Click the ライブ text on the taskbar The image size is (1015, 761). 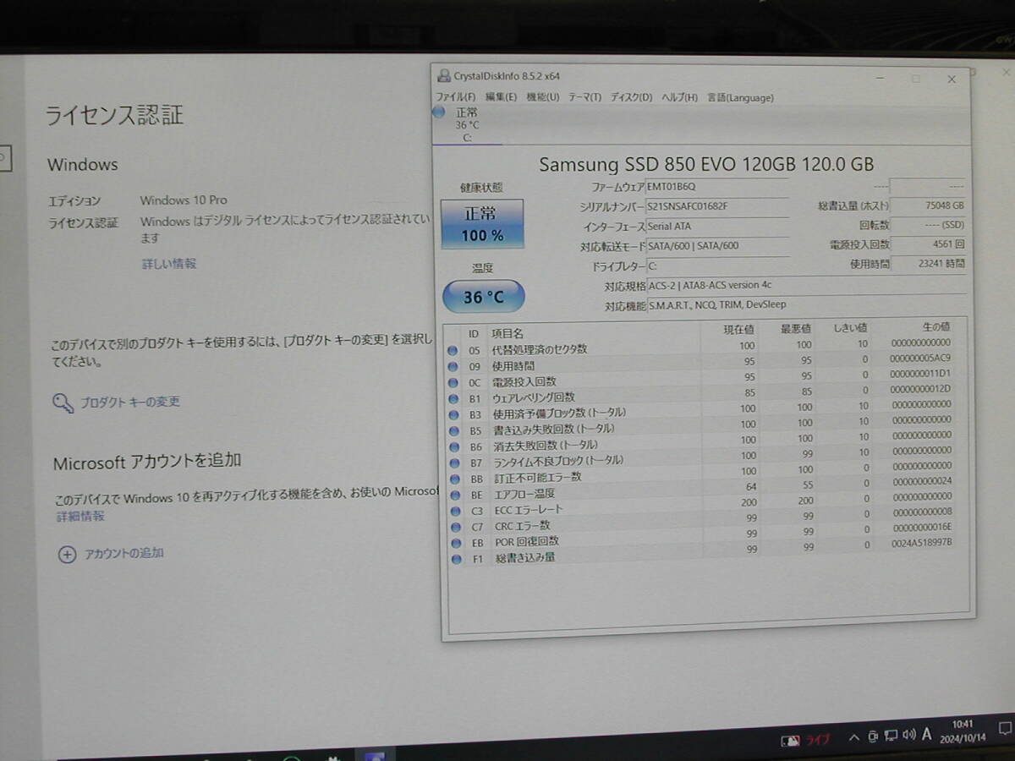[819, 741]
